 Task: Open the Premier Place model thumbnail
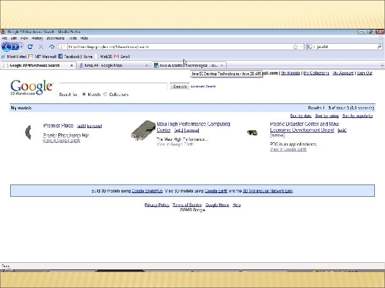coord(28,132)
